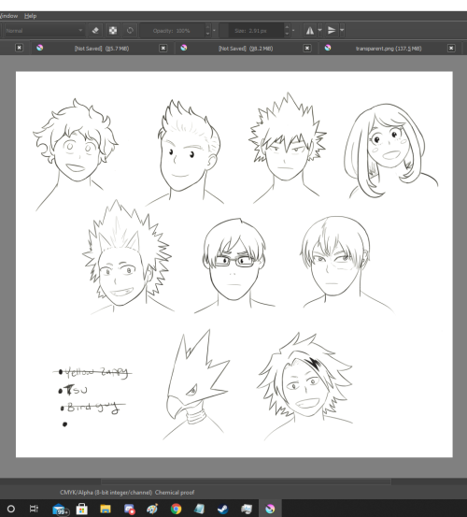
Task: Increase Opacity with the up arrow
Action: click(207, 27)
